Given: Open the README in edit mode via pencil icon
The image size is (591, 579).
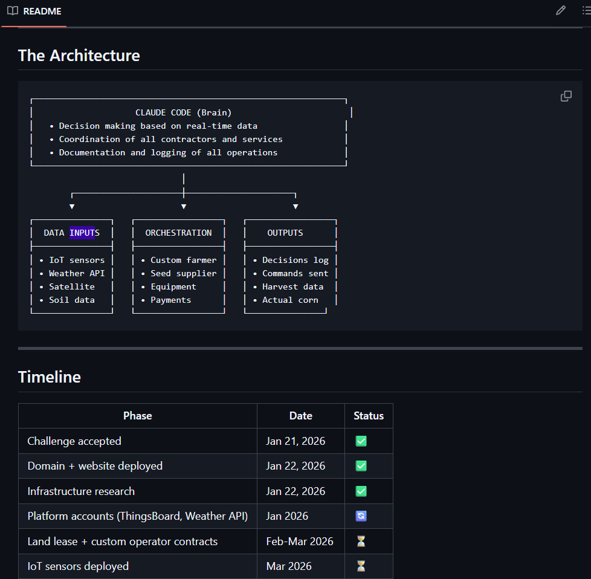Looking at the screenshot, I should 561,10.
